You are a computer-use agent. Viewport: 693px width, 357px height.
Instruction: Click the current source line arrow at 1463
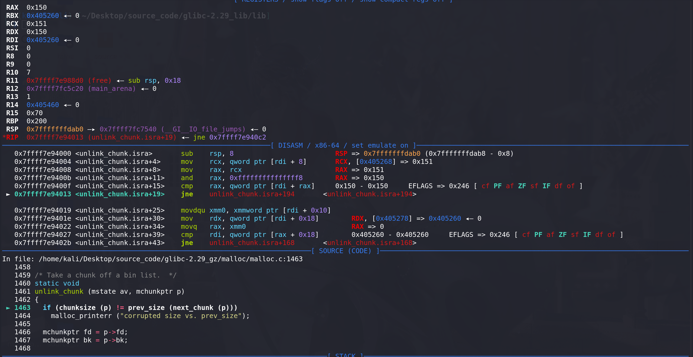pyautogui.click(x=8, y=308)
